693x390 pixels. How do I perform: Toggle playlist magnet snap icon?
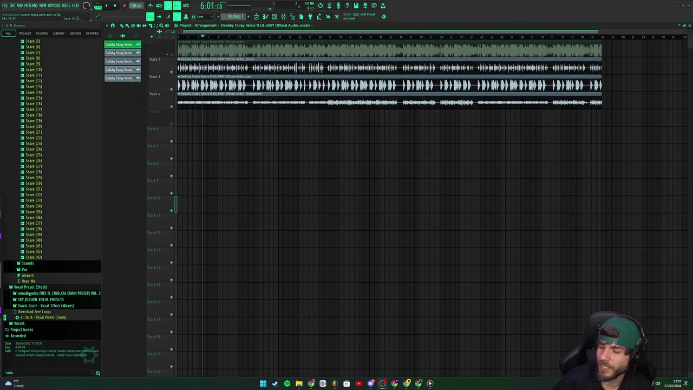tap(113, 25)
